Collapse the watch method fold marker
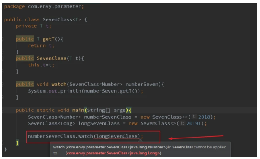260x159 pixels. pos(3,84)
